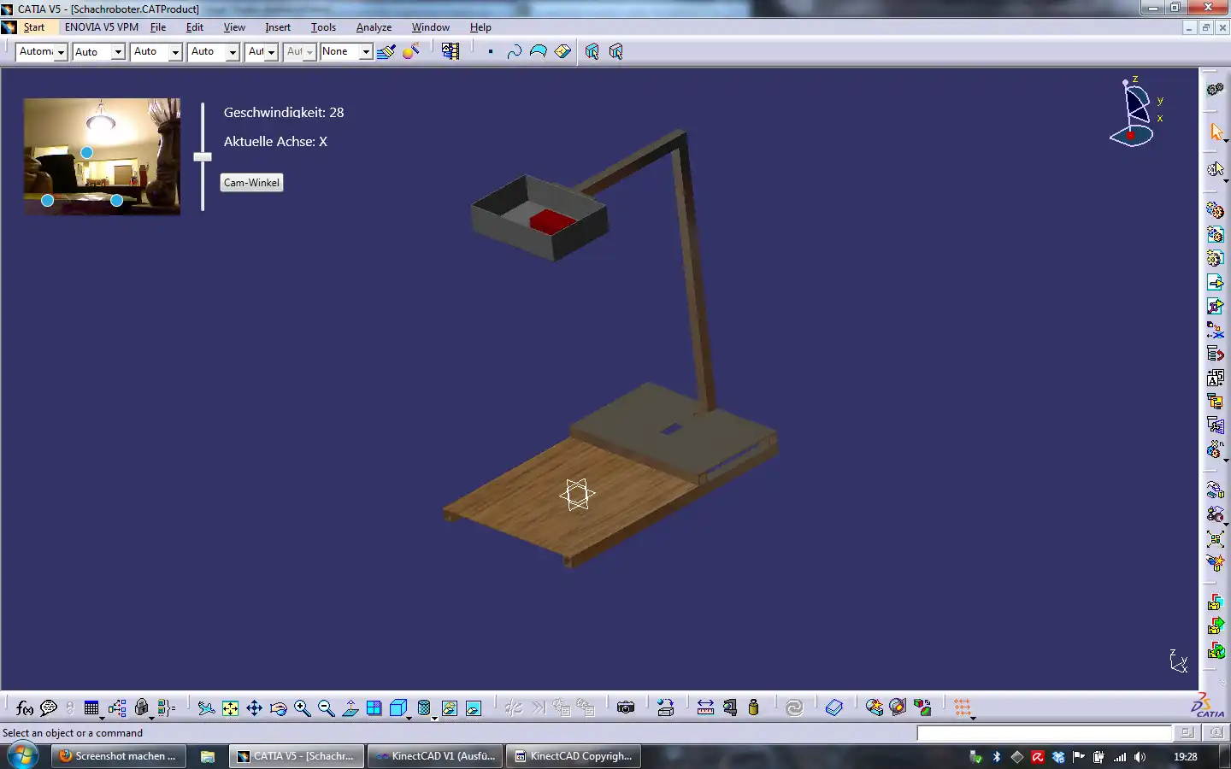Open the File menu
The image size is (1231, 769).
pos(158,27)
